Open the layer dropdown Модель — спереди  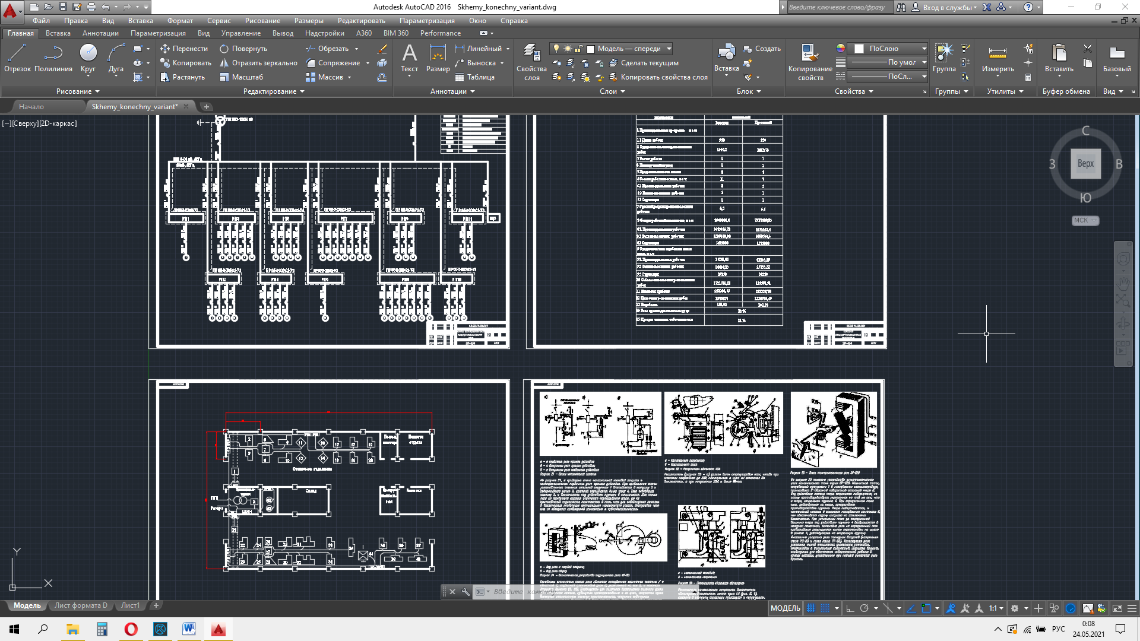coord(612,49)
